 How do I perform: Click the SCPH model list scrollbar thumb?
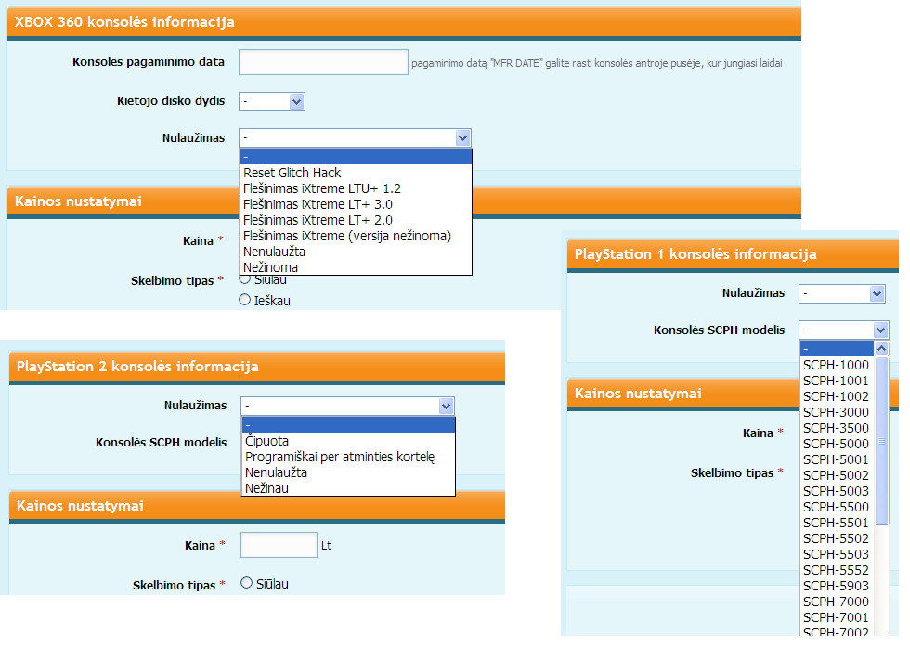[881, 441]
